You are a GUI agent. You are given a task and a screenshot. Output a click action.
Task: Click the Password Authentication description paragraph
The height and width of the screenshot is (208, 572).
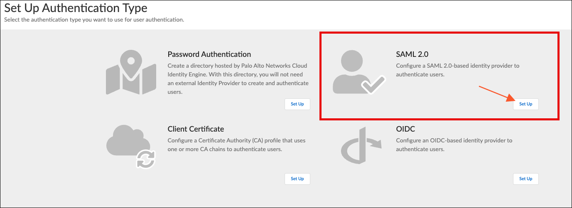(238, 79)
